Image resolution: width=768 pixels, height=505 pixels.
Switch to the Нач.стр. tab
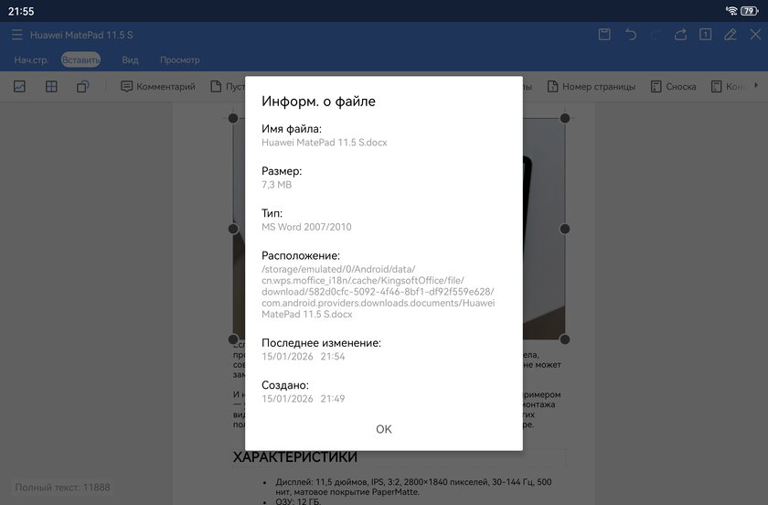tap(31, 59)
